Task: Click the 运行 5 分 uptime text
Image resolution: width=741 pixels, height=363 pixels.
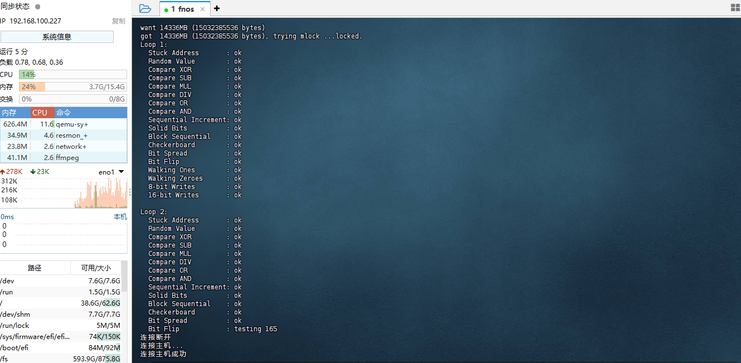Action: coord(14,51)
